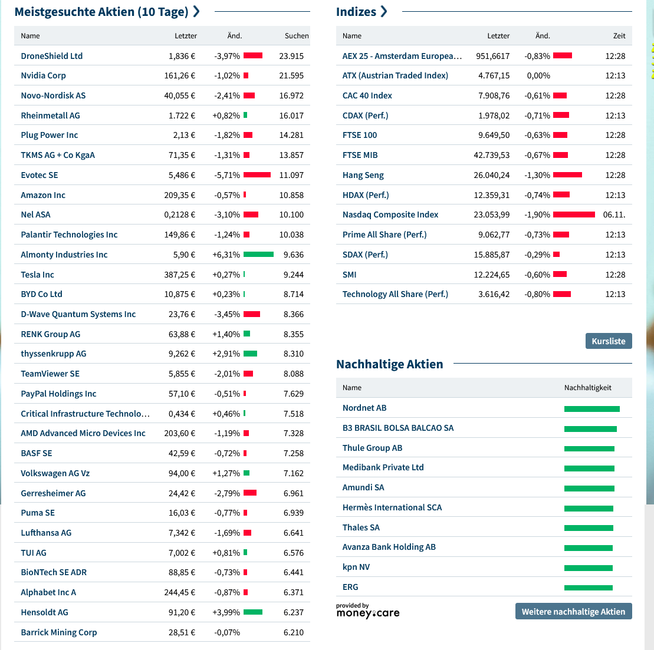Select Hang Seng index entry
The image size is (654, 650).
363,175
